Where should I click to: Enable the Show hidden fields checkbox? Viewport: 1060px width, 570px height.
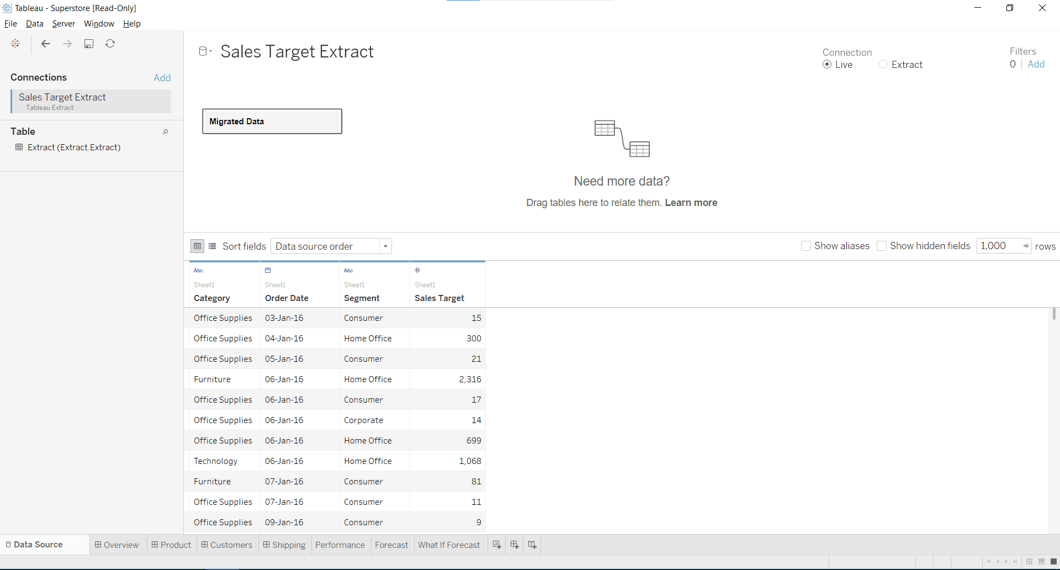(882, 246)
